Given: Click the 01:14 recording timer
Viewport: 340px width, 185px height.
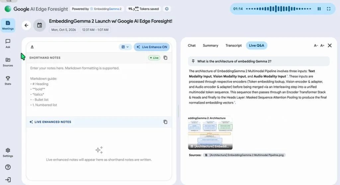Looking at the screenshot, I should (238, 9).
